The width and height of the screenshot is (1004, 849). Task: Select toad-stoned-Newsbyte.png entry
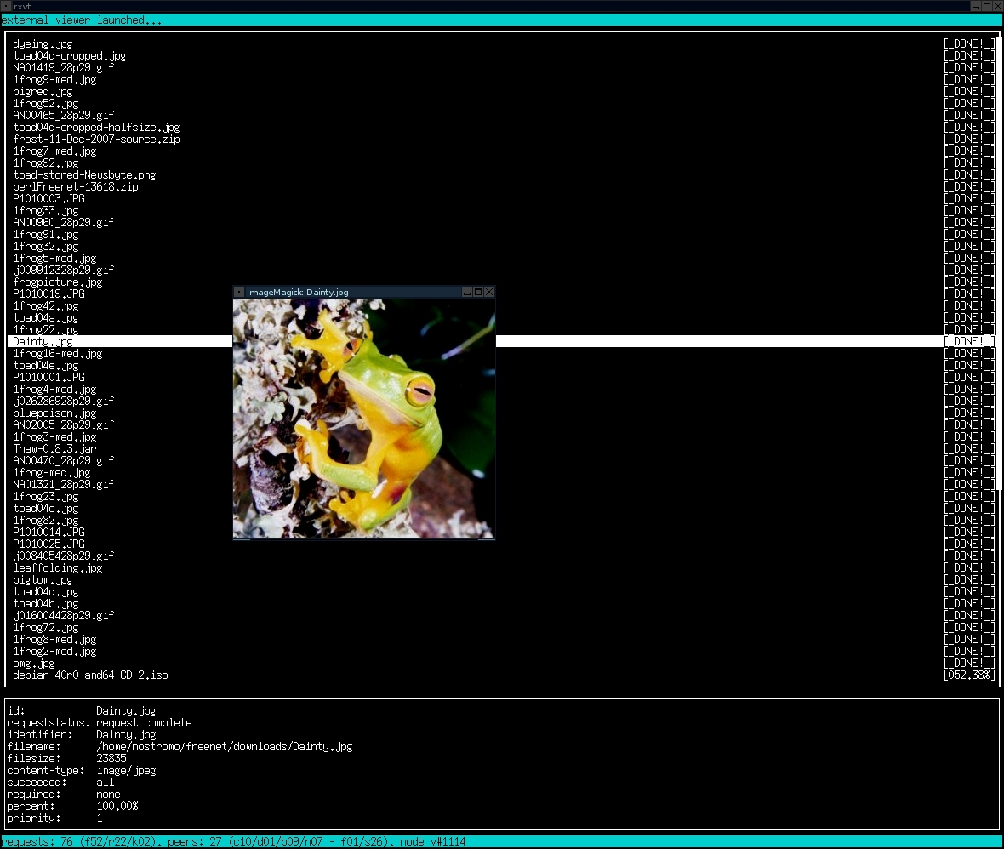point(84,175)
